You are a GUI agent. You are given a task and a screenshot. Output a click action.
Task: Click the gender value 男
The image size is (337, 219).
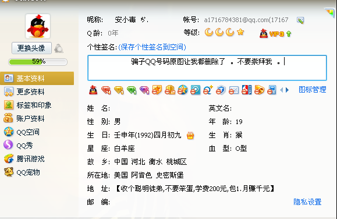point(118,122)
